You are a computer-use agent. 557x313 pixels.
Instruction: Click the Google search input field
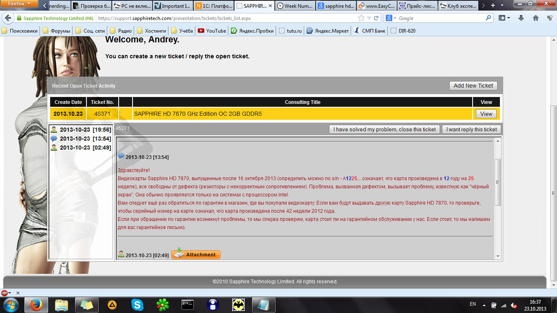440,18
